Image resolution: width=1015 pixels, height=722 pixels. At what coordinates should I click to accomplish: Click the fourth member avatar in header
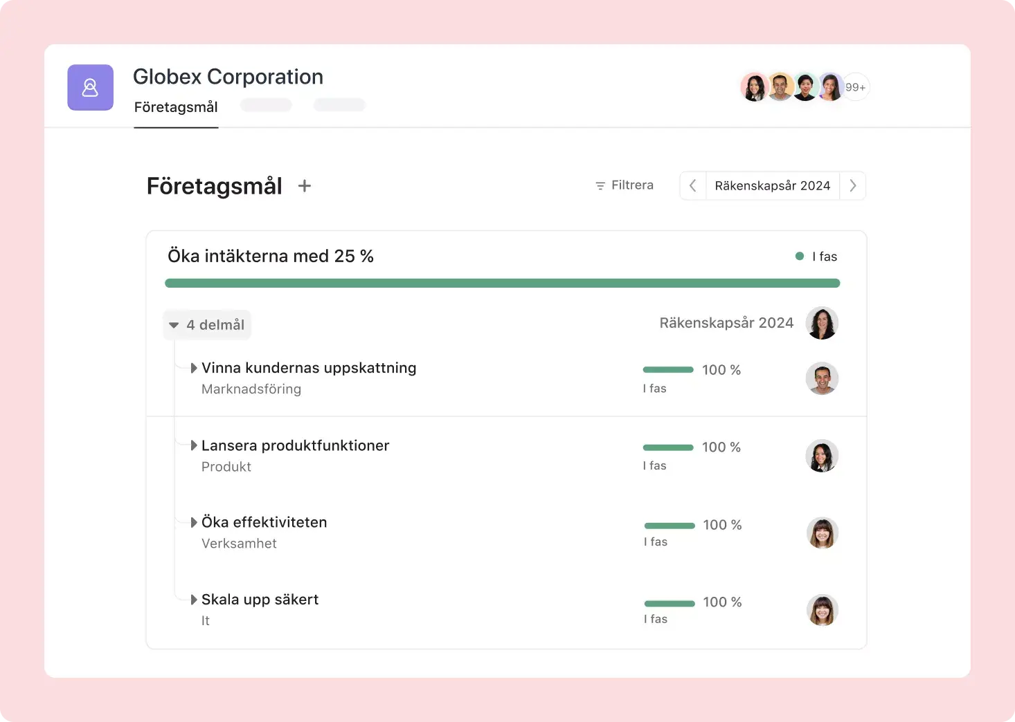click(x=831, y=87)
